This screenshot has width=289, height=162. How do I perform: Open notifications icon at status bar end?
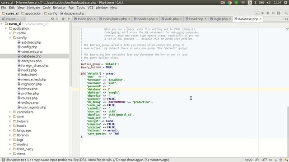point(286,160)
